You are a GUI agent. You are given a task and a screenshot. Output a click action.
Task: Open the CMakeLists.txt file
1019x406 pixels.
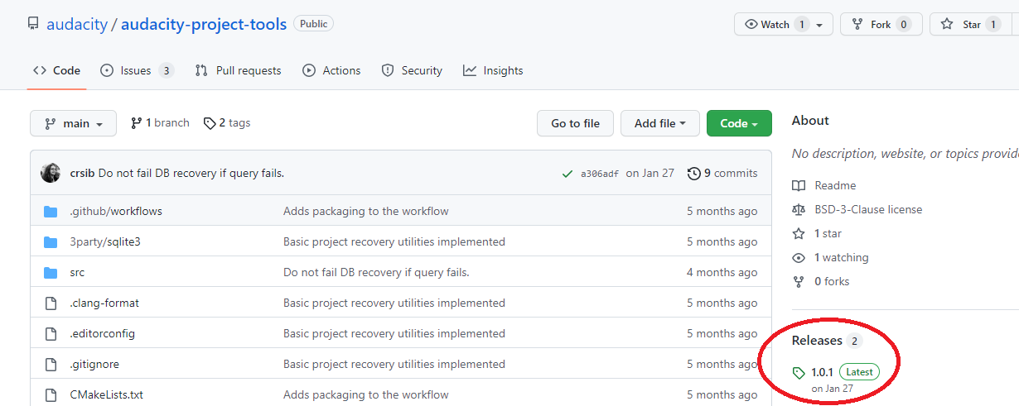[x=107, y=394]
